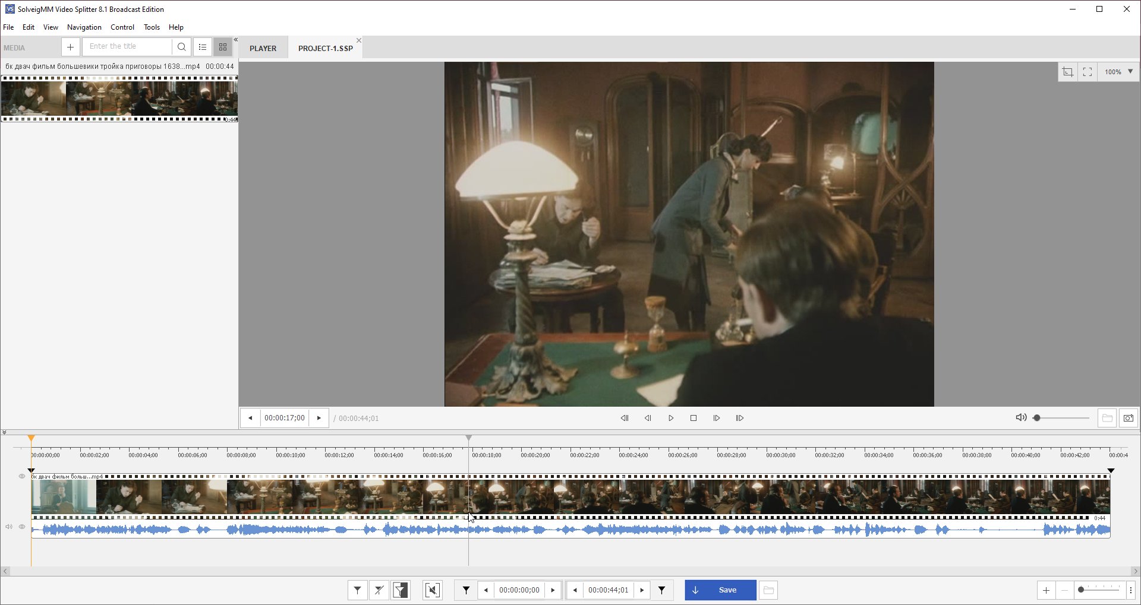Click the audio waveform track
Viewport: 1141px width, 605px height.
click(570, 530)
